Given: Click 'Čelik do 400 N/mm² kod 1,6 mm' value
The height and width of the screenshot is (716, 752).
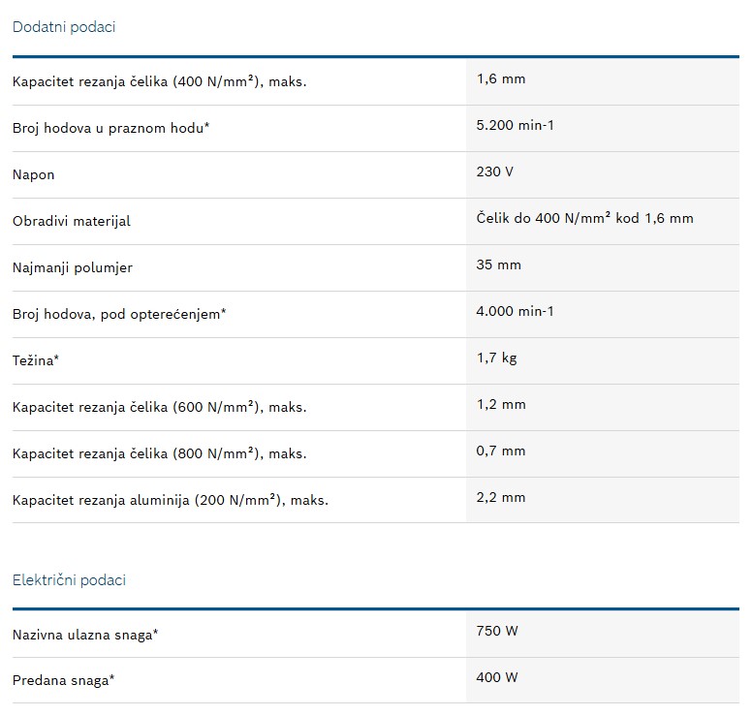Looking at the screenshot, I should 584,218.
